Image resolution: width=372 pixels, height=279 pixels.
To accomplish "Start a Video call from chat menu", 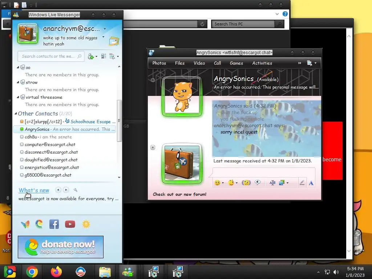I will tap(199, 63).
